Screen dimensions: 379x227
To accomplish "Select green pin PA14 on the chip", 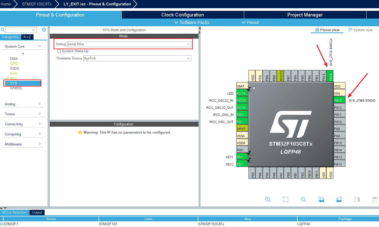I will tap(330, 76).
